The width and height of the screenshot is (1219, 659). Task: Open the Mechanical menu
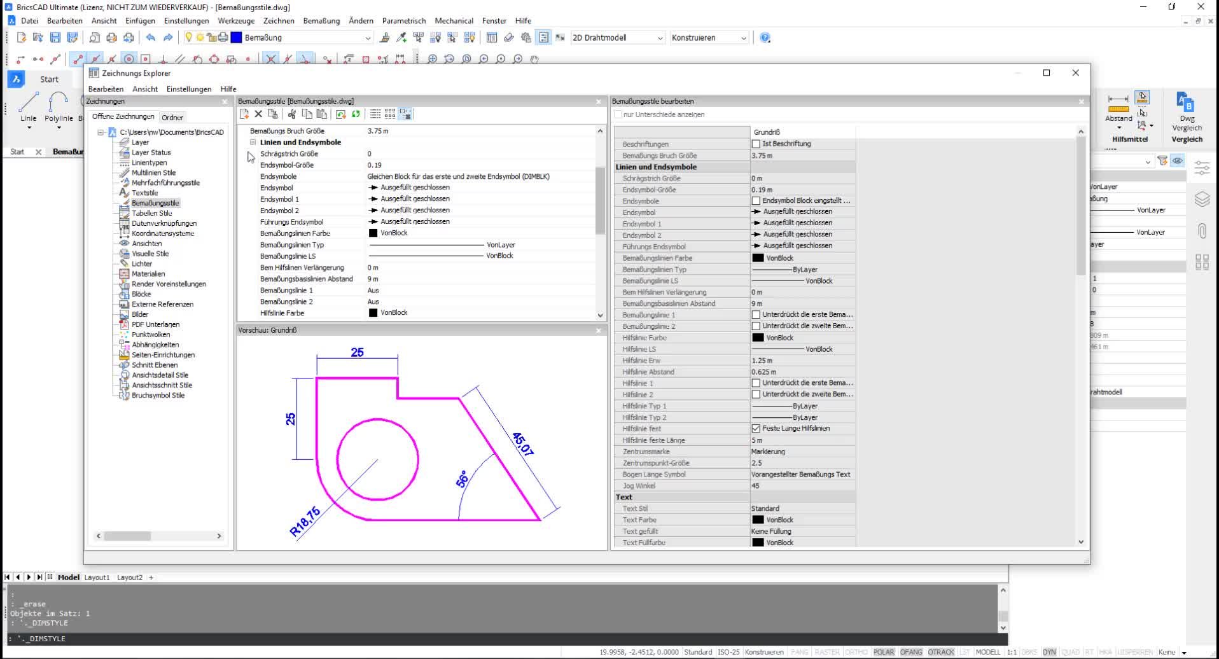tap(454, 20)
